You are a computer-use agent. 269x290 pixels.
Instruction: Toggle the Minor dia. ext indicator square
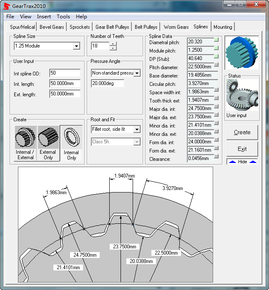click(216, 131)
